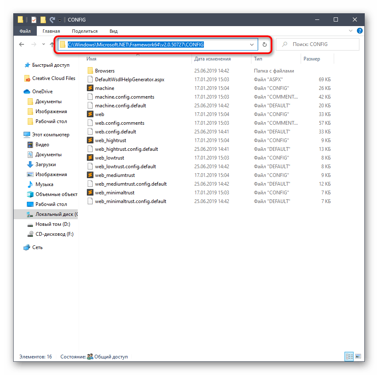Expand the ribbon with the chevron

(x=351, y=31)
